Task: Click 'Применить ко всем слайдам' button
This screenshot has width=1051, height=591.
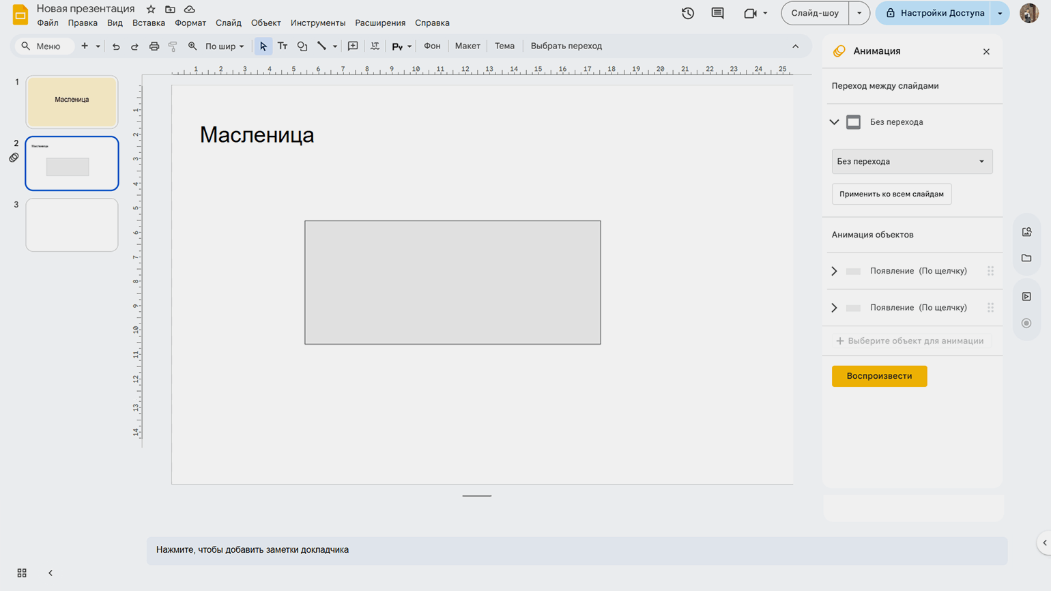Action: point(891,194)
